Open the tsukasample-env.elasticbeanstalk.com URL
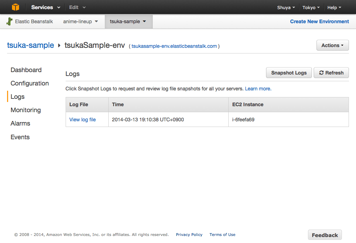Screen dimensions: 356x243 point(174,46)
